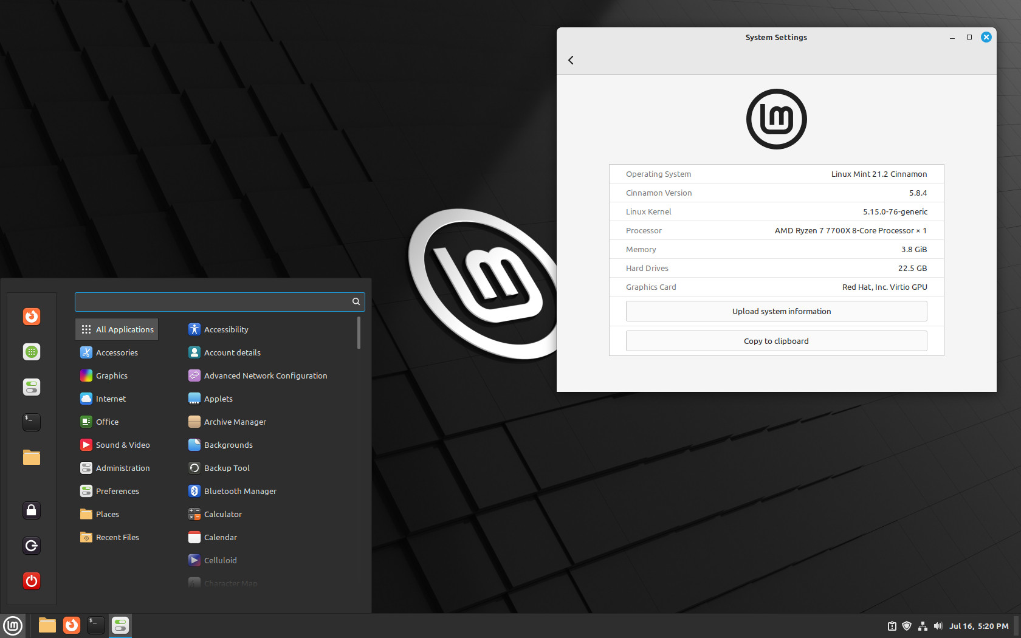Maximize the System Settings window
1021x638 pixels.
pos(969,37)
